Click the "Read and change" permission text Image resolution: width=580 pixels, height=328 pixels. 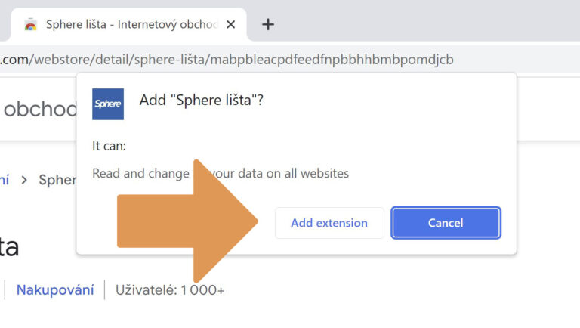click(140, 173)
